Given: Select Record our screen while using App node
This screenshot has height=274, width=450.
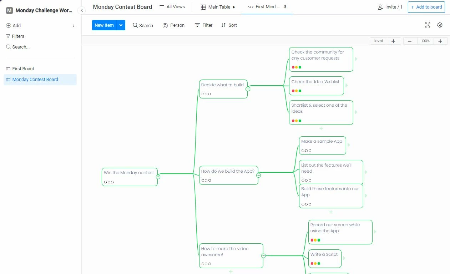Looking at the screenshot, I should coord(340,232).
